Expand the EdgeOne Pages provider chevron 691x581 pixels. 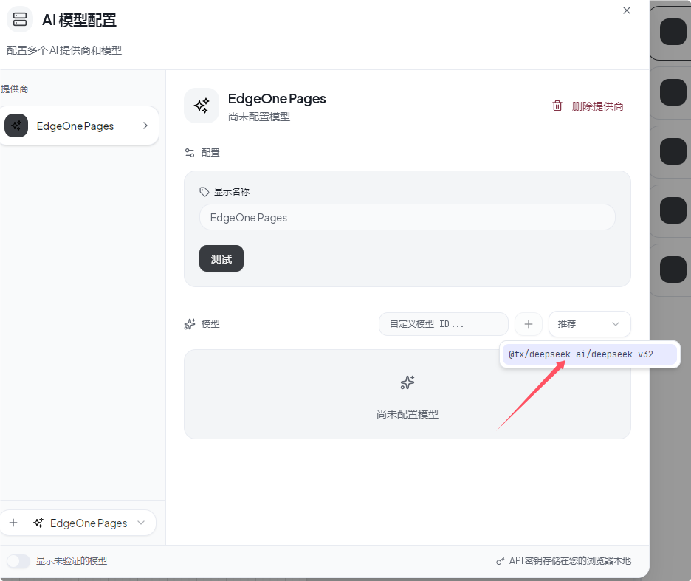click(145, 126)
